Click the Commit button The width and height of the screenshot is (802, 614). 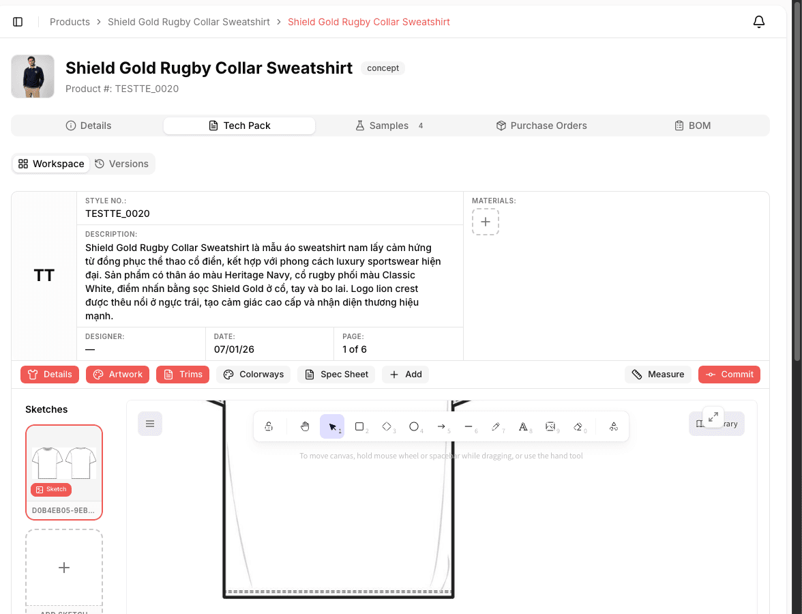pos(730,375)
